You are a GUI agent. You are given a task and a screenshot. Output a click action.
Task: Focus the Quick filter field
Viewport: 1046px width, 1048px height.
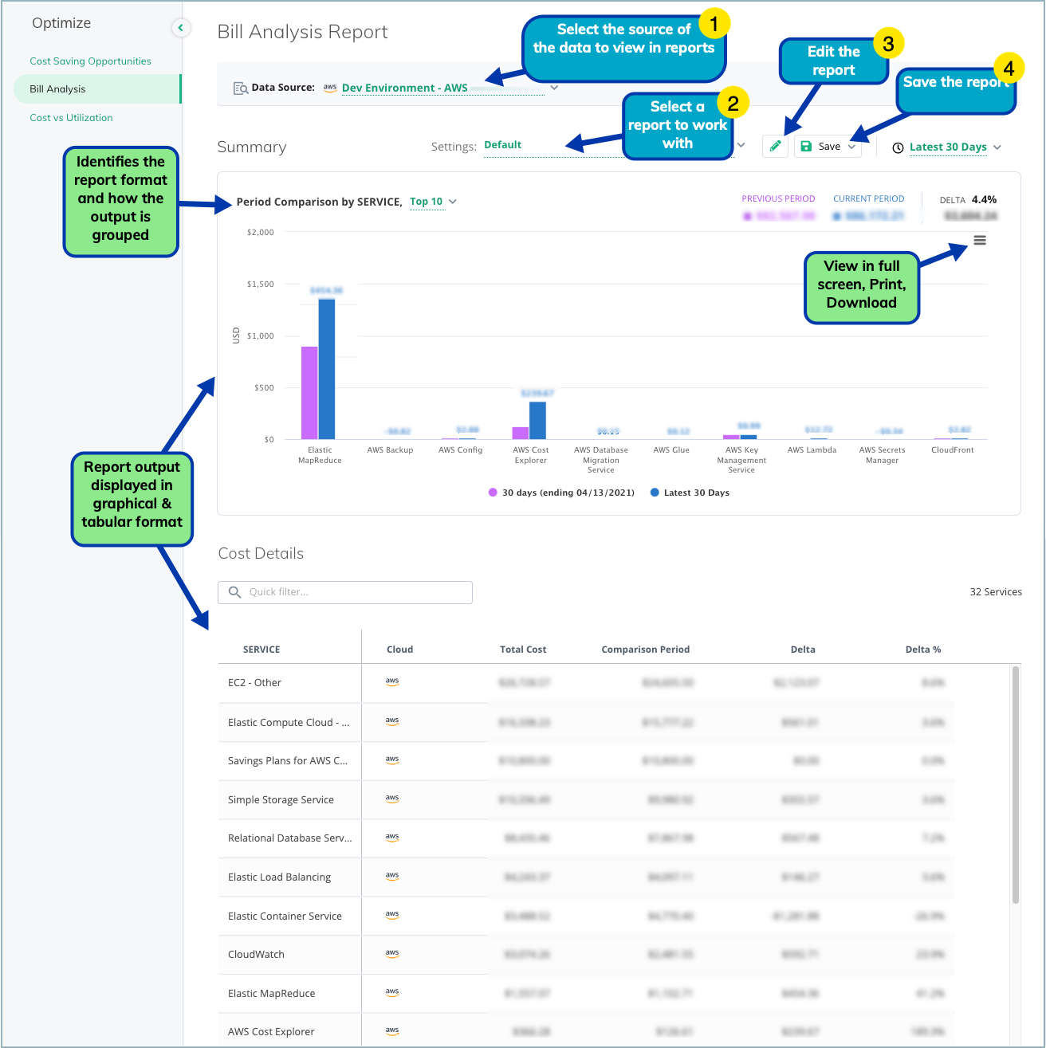[345, 592]
